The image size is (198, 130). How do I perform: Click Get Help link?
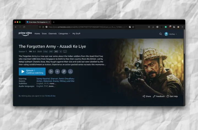pos(172,96)
